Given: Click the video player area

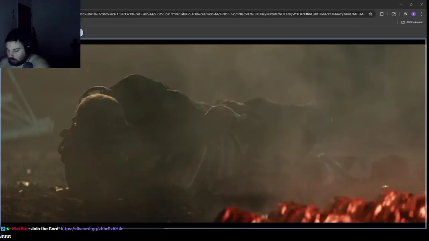Looking at the screenshot, I should click(x=213, y=133).
